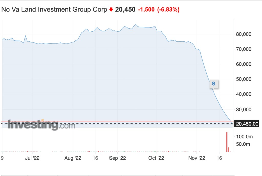The image size is (262, 176).
Task: Select the 60,000 price axis label
Action: (244, 64)
